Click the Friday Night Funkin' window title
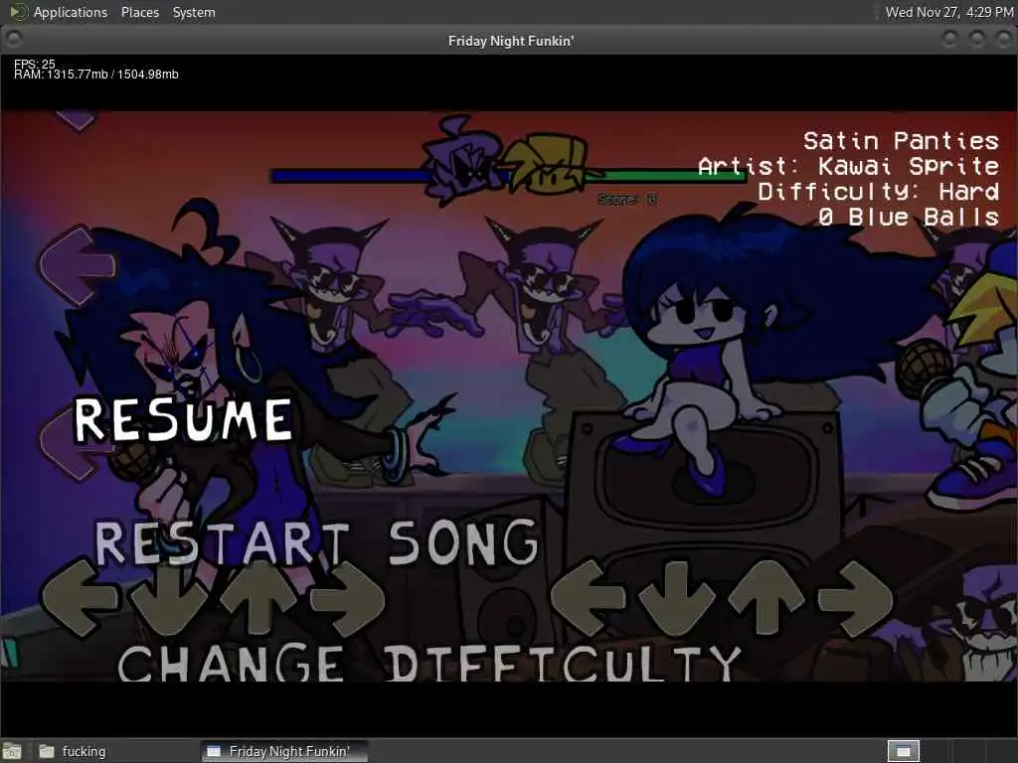This screenshot has width=1018, height=763. tap(511, 41)
